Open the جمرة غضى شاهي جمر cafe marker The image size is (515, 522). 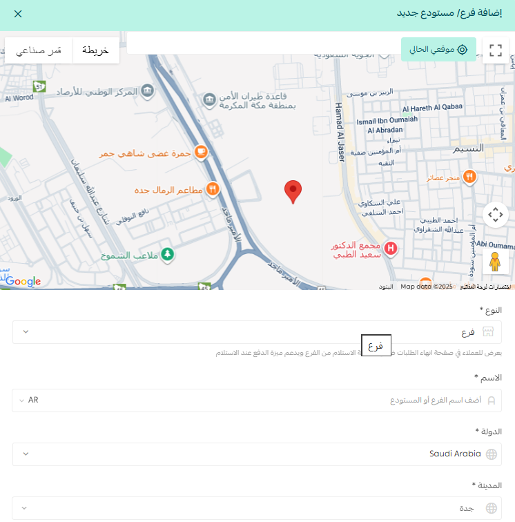(x=201, y=152)
